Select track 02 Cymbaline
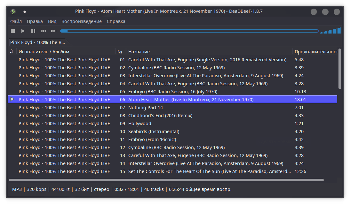Viewport: 350px width, 204px height. (x=172, y=68)
